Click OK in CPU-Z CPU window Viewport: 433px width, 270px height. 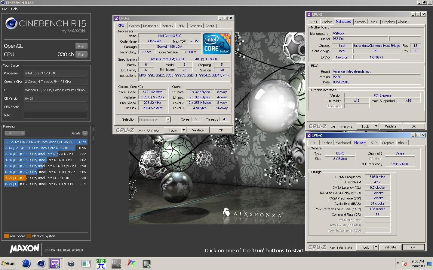pyautogui.click(x=221, y=130)
